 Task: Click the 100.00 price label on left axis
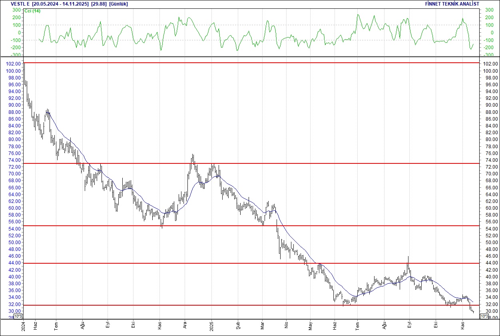[14, 71]
